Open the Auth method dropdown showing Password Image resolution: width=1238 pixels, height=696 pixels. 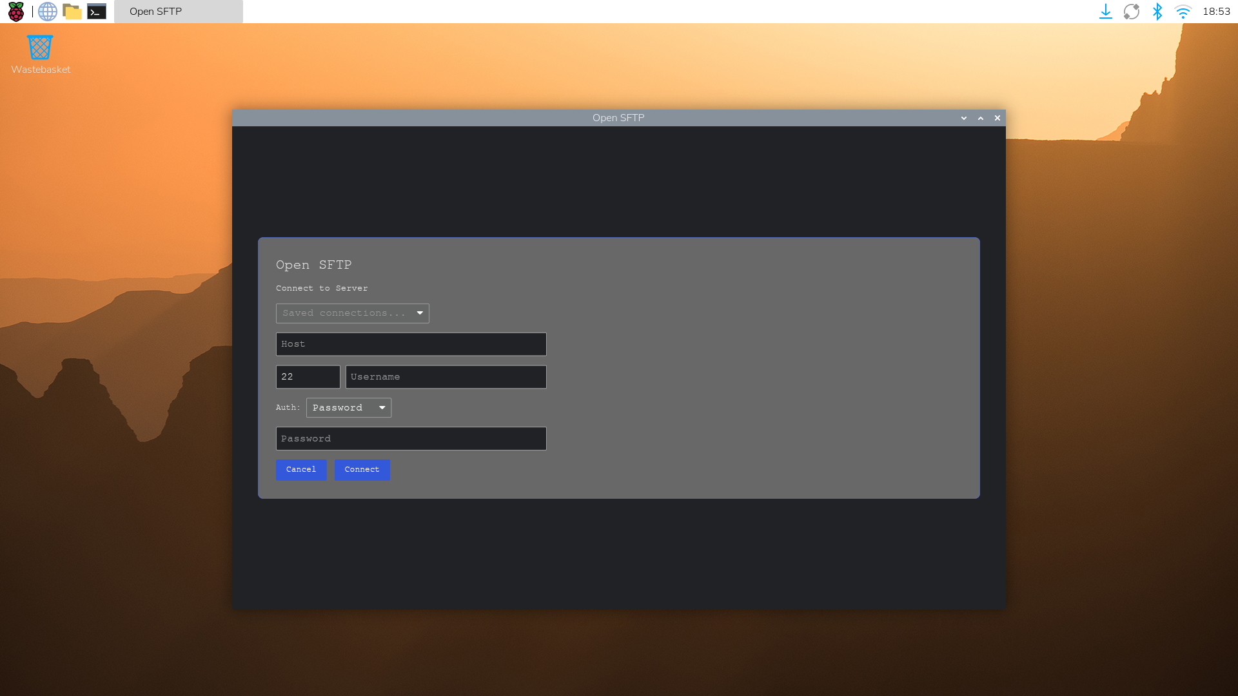[348, 407]
